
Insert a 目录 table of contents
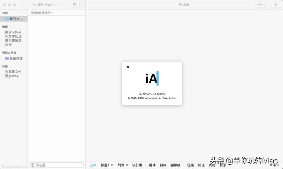pos(223,165)
